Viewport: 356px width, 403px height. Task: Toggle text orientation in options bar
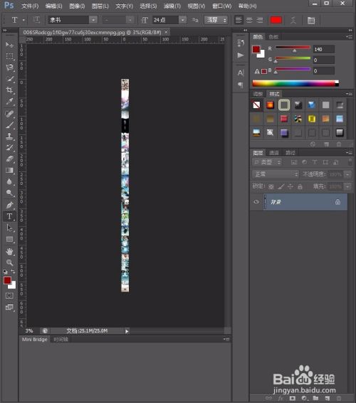tap(36, 20)
